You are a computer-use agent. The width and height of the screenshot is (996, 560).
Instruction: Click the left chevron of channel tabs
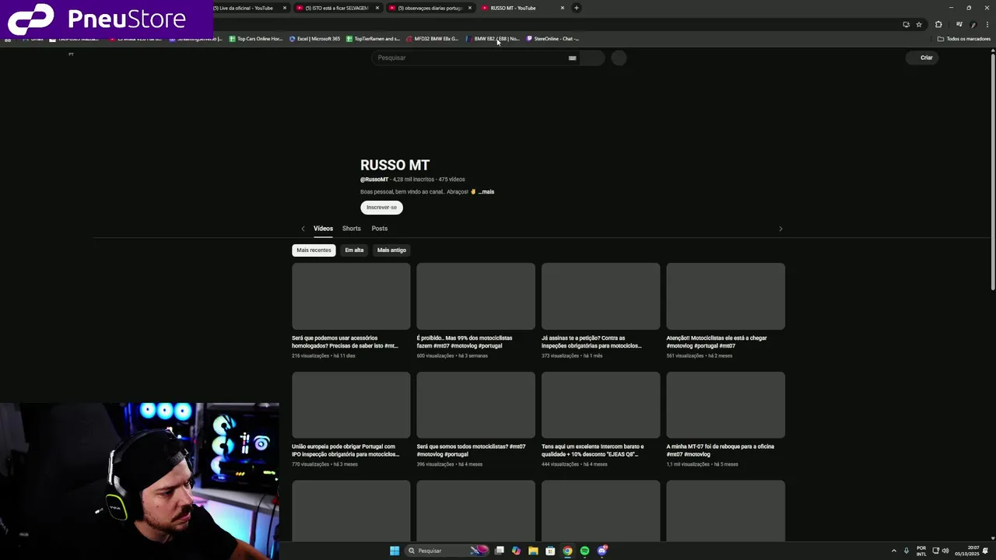pyautogui.click(x=303, y=229)
